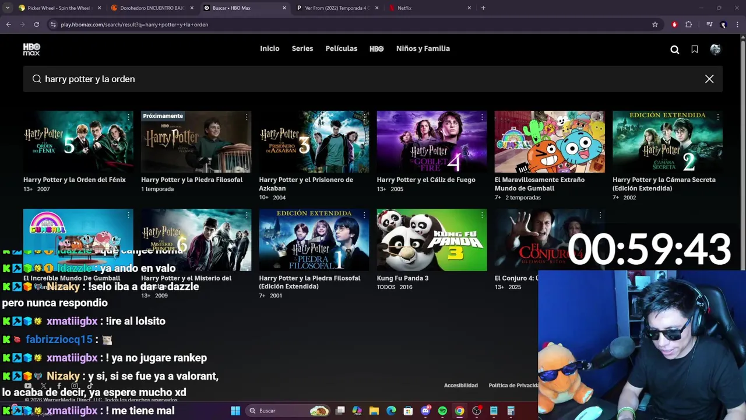Open three-dot menu on Cáliz de Fuego card
This screenshot has width=746, height=420.
[482, 117]
